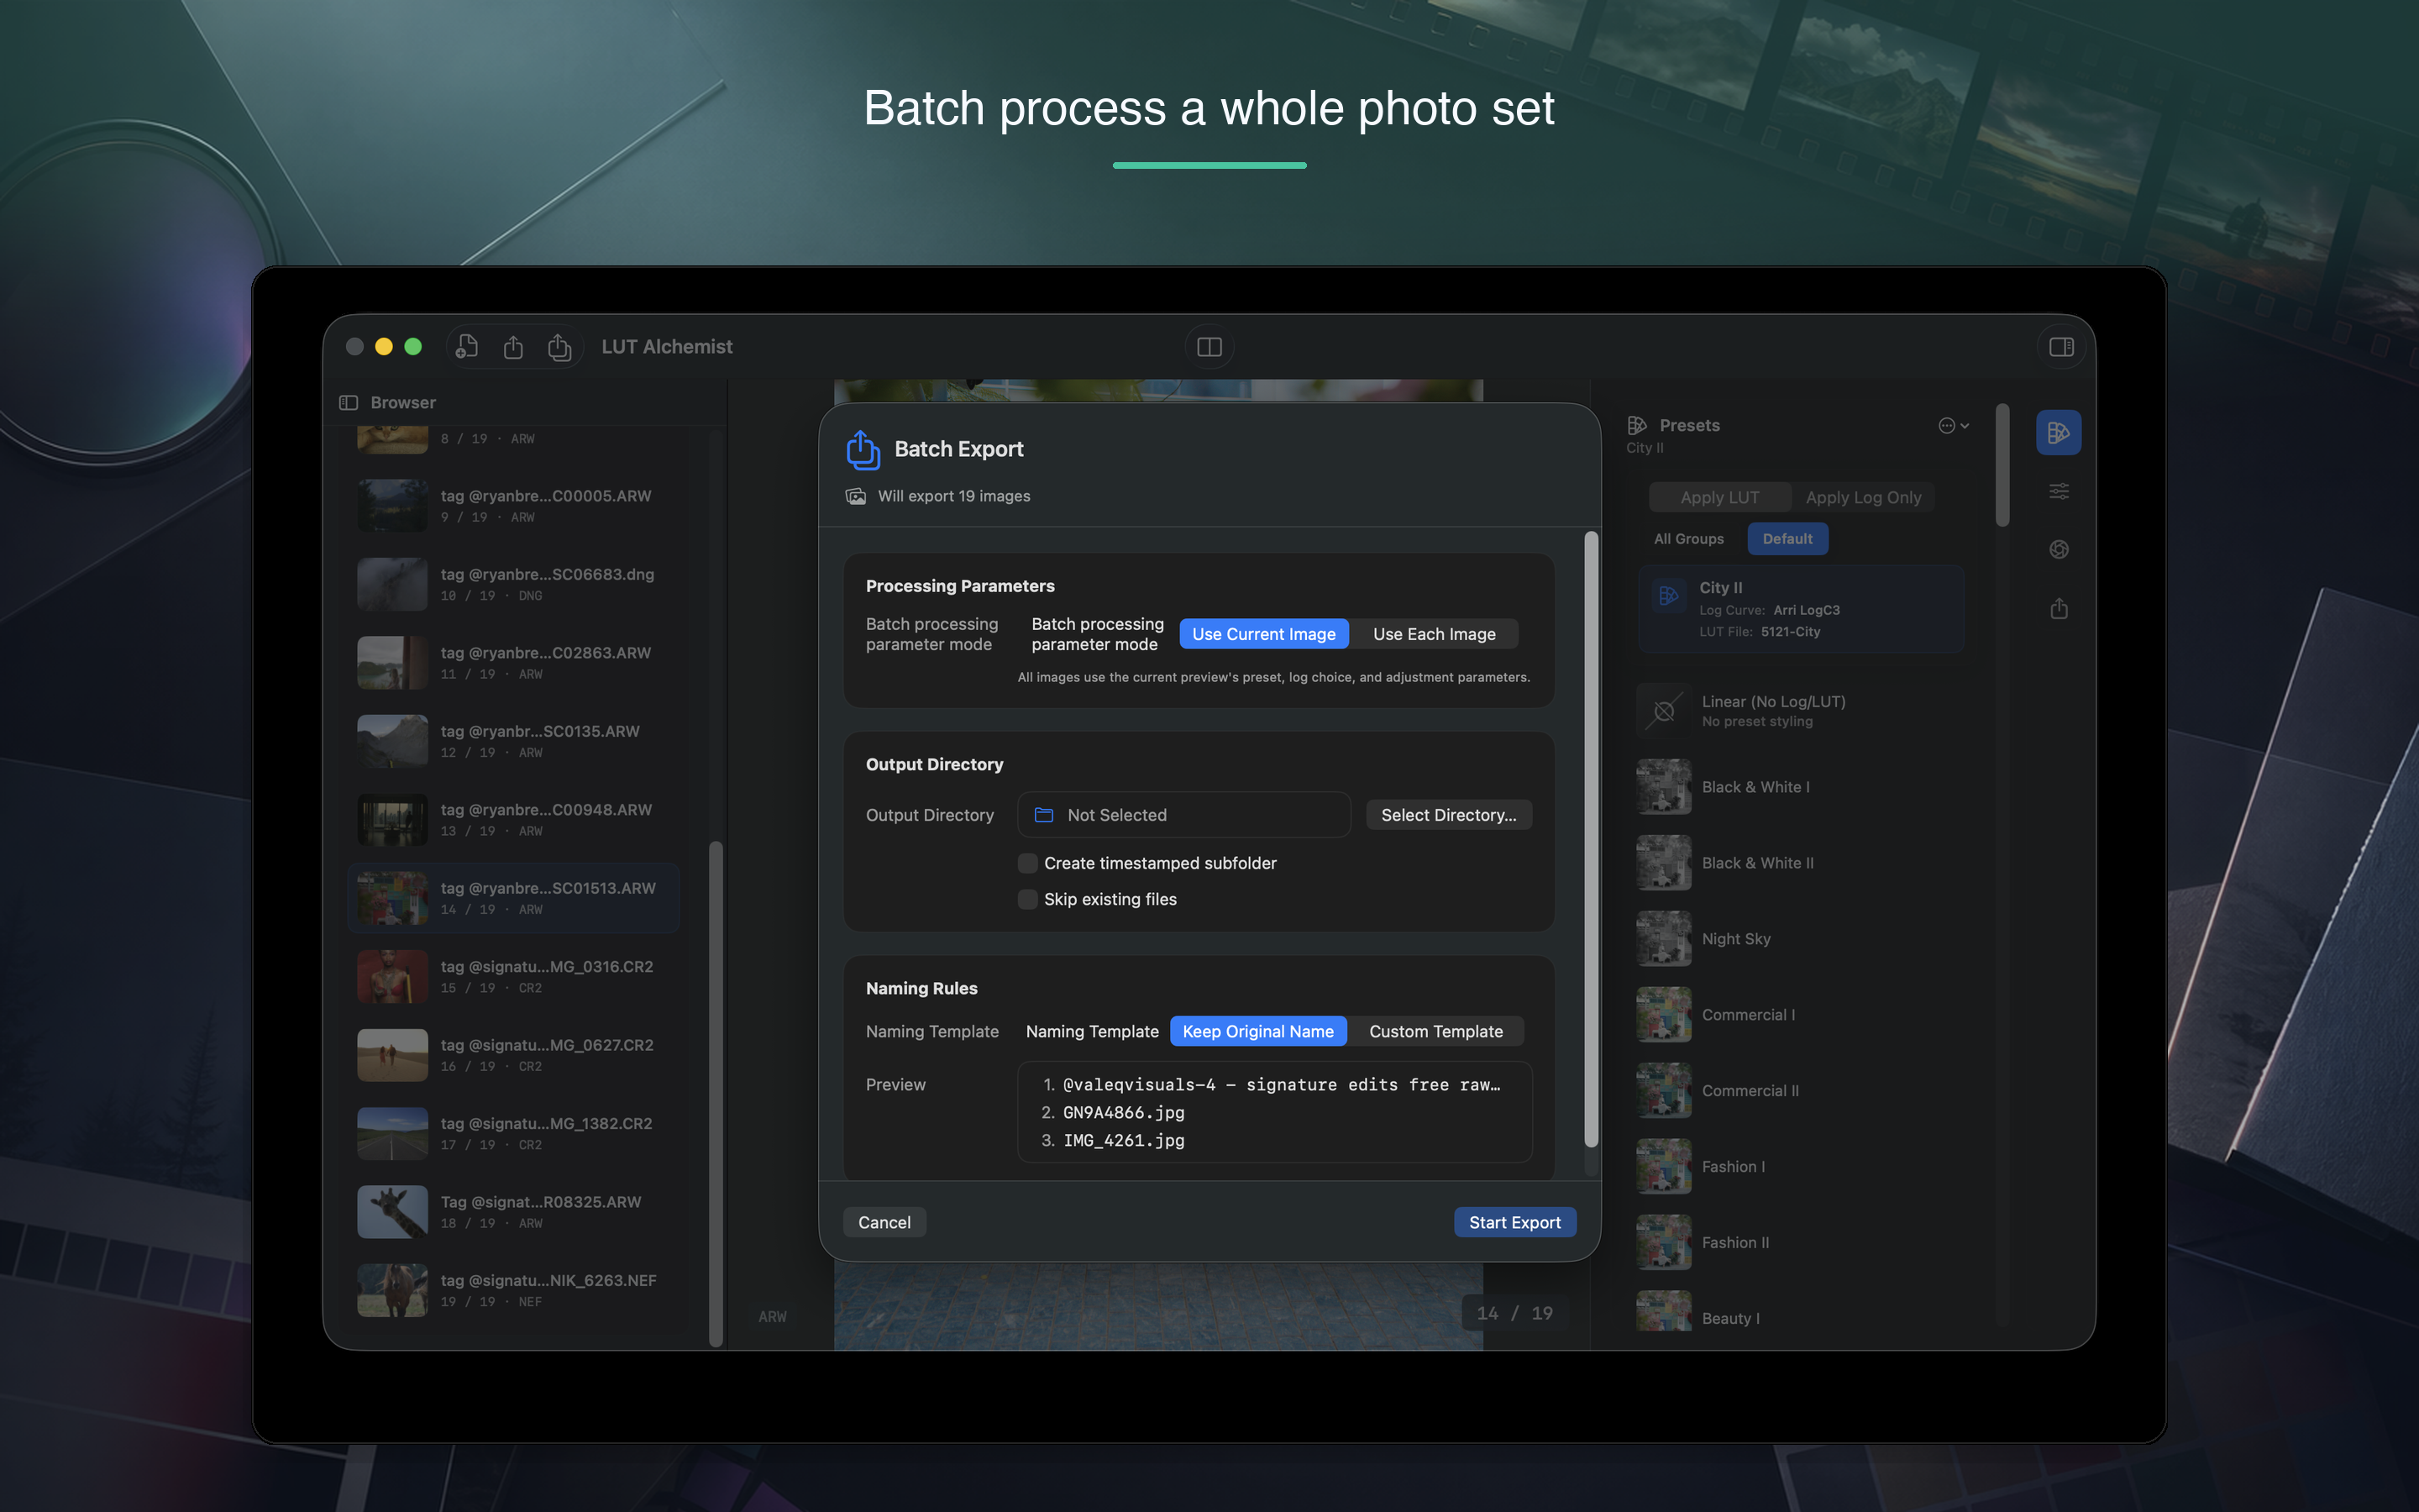The height and width of the screenshot is (1512, 2419).
Task: Show All Groups of presets
Action: pyautogui.click(x=1688, y=539)
